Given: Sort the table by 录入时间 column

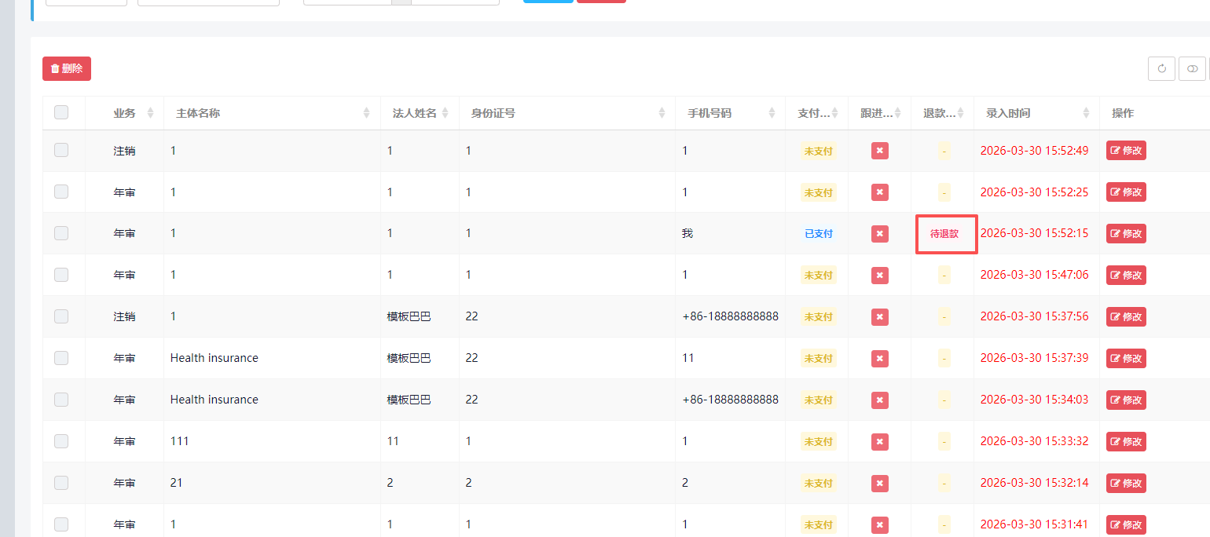Looking at the screenshot, I should point(1086,113).
